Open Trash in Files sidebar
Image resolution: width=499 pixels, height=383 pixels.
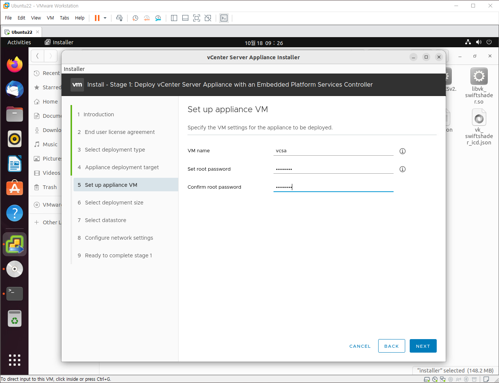pos(45,187)
